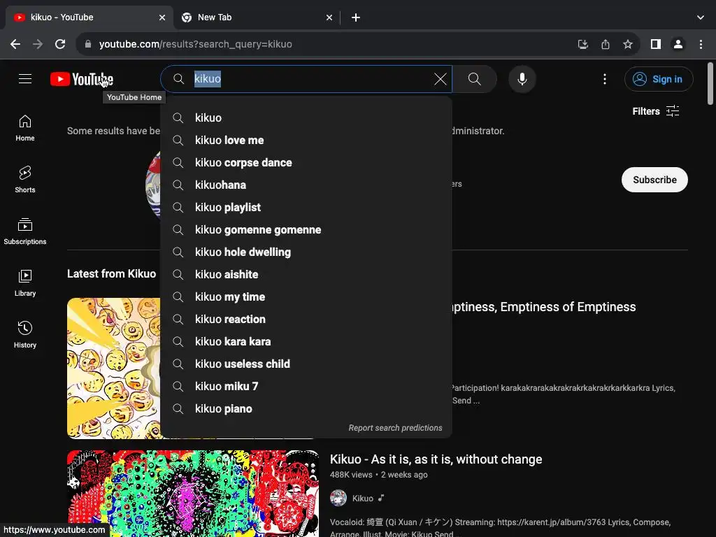This screenshot has height=537, width=716.
Task: Click the browser address bar URL
Action: coord(196,44)
